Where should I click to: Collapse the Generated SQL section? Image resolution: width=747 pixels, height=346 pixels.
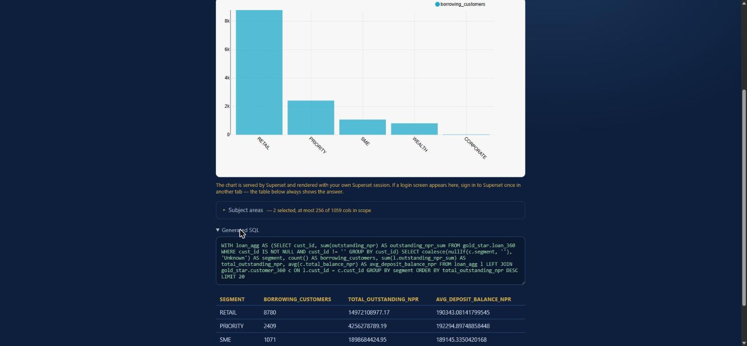[238, 230]
